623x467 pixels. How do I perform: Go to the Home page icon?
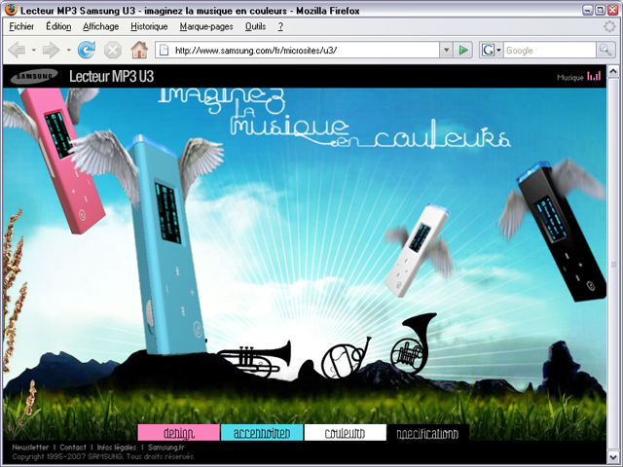click(x=139, y=50)
